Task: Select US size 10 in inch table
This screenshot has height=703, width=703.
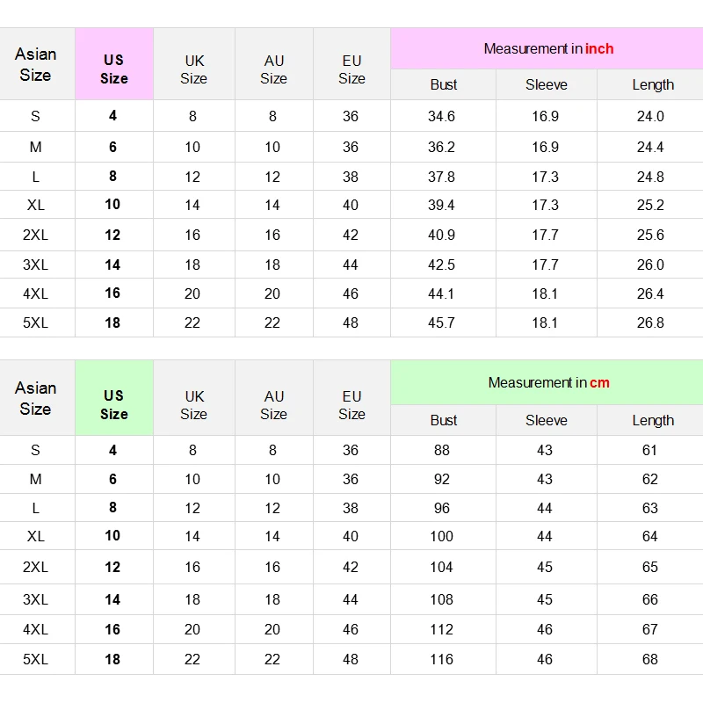Action: pos(112,205)
